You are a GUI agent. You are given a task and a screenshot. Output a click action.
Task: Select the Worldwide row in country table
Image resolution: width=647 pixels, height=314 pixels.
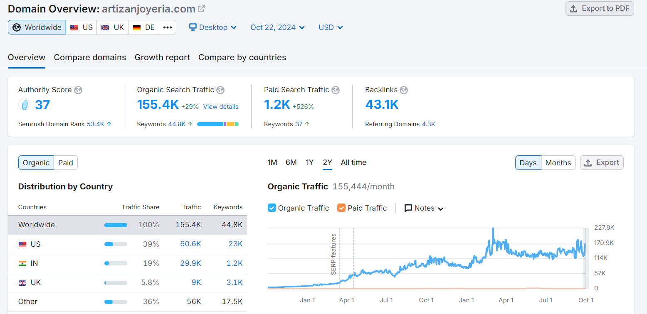127,225
